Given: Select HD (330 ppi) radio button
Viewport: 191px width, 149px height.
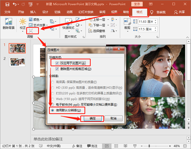Looking at the screenshot, I should click(x=53, y=88).
